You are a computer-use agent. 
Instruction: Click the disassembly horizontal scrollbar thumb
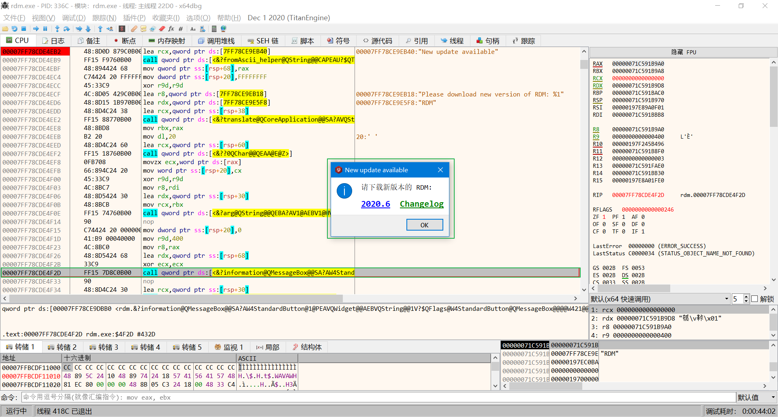[x=176, y=299]
